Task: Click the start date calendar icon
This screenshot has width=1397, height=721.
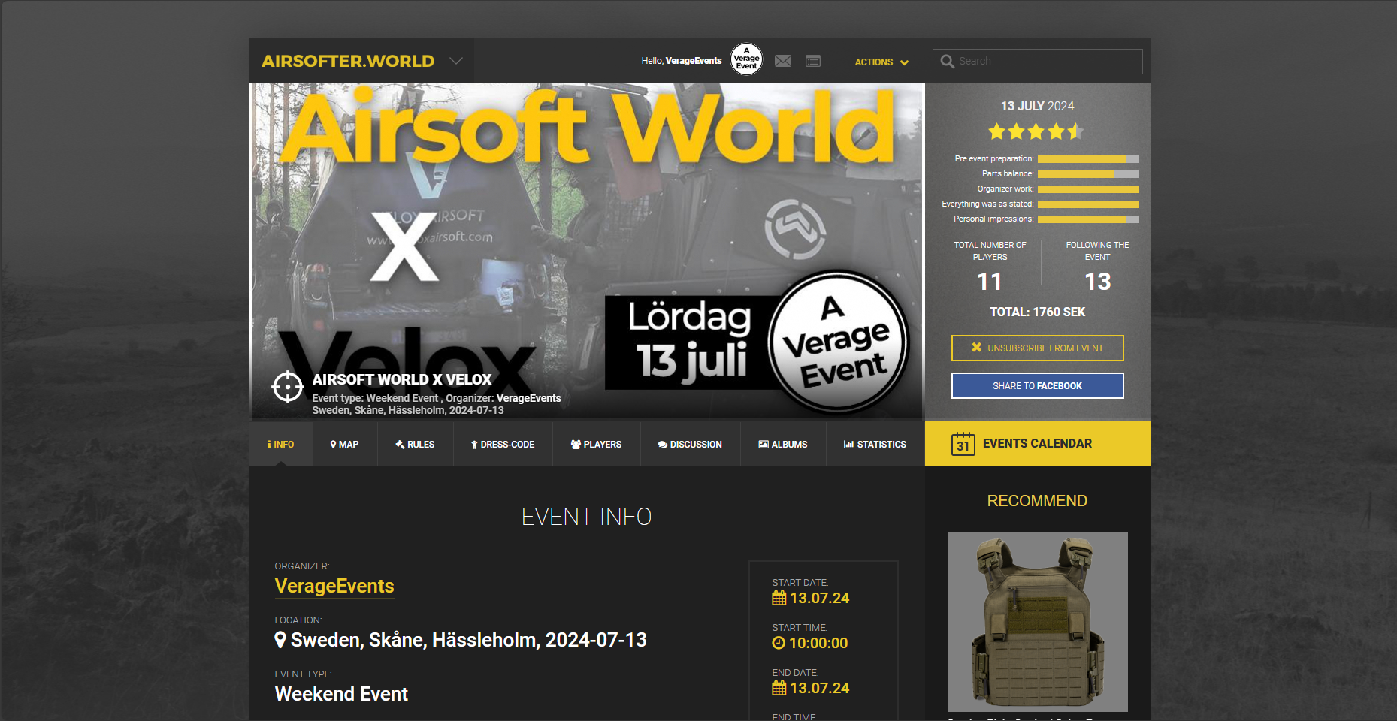Action: [779, 598]
